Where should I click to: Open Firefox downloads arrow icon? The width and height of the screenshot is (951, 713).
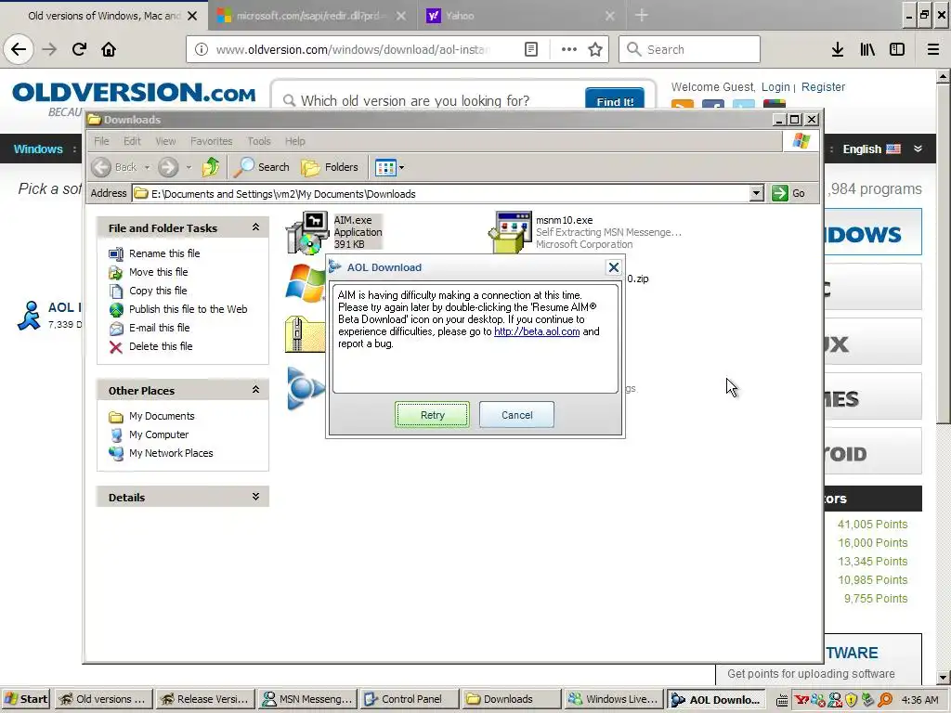click(x=838, y=49)
